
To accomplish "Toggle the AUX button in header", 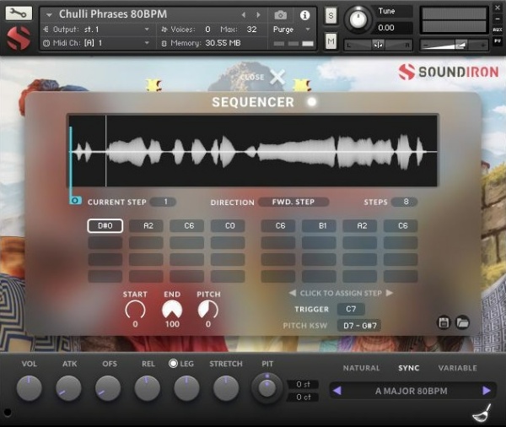I will click(x=498, y=30).
